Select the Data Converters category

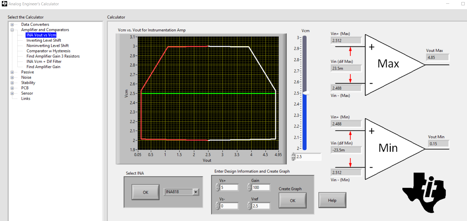pos(35,24)
